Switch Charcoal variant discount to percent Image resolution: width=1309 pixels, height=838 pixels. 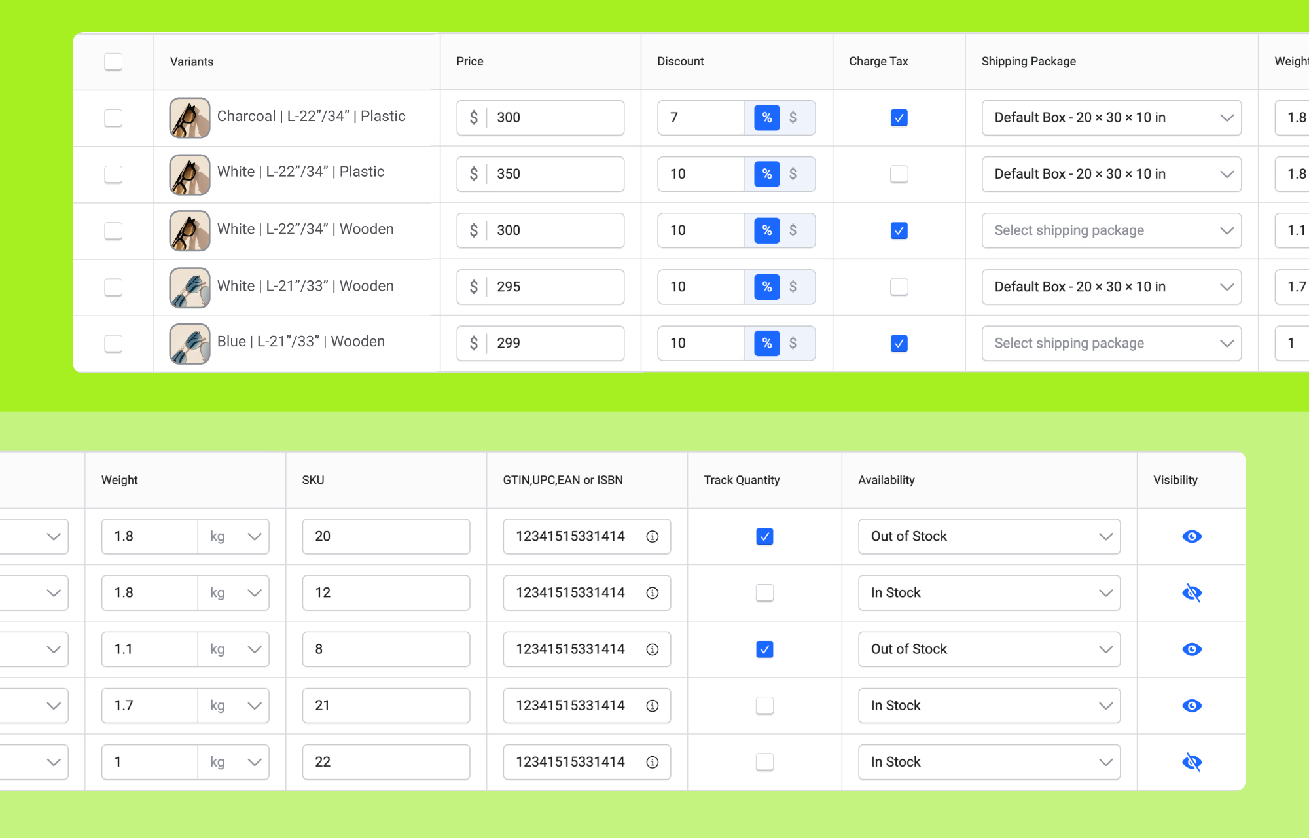click(766, 118)
